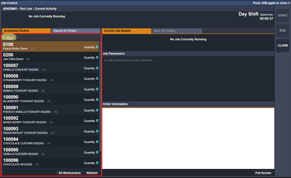Click the Day Shift label
The width and height of the screenshot is (291, 178).
[x=248, y=14]
